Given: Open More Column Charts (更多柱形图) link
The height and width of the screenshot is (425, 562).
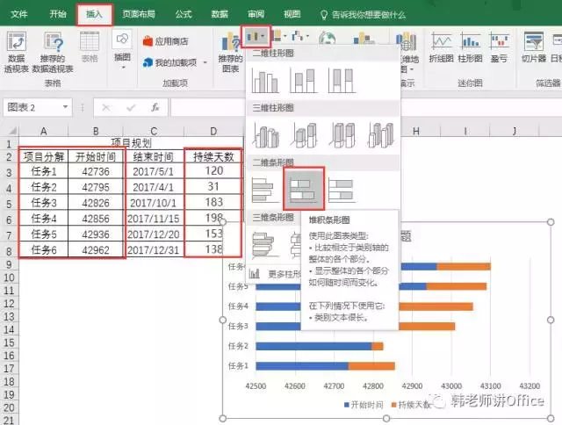Looking at the screenshot, I should click(x=275, y=274).
